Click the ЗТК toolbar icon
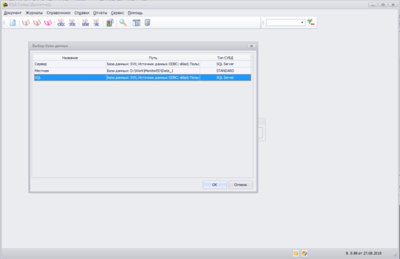 click(71, 23)
